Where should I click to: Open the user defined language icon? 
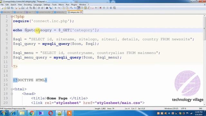[82, 8]
